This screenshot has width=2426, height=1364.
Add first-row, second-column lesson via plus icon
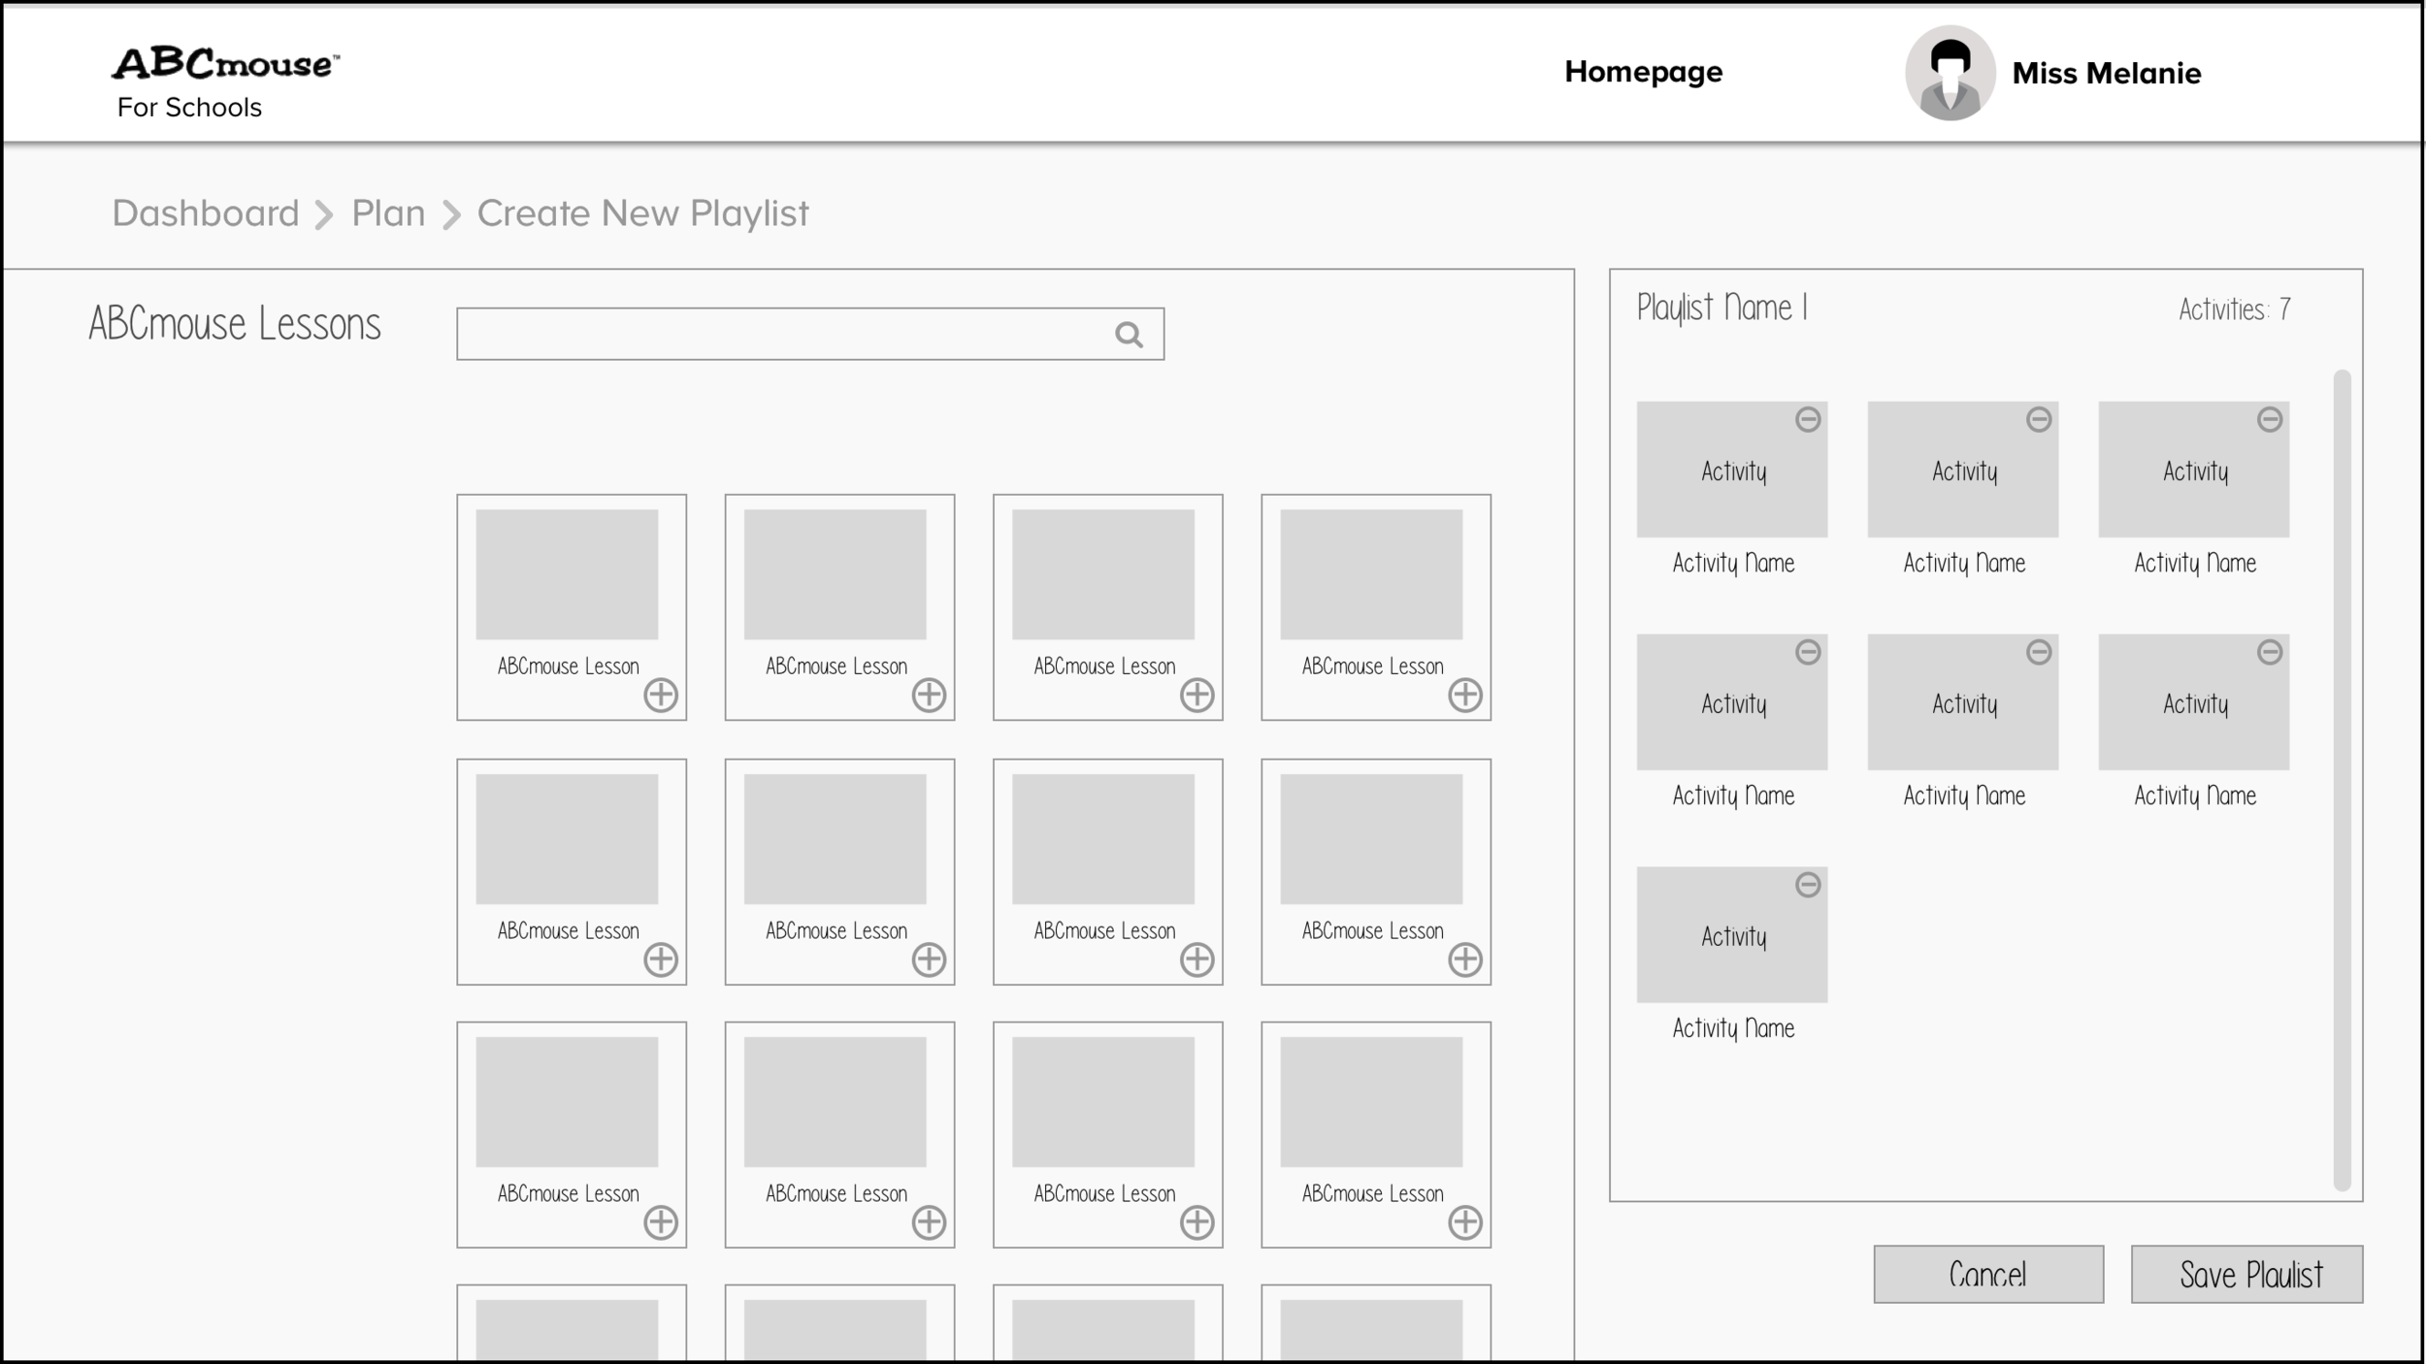[929, 695]
